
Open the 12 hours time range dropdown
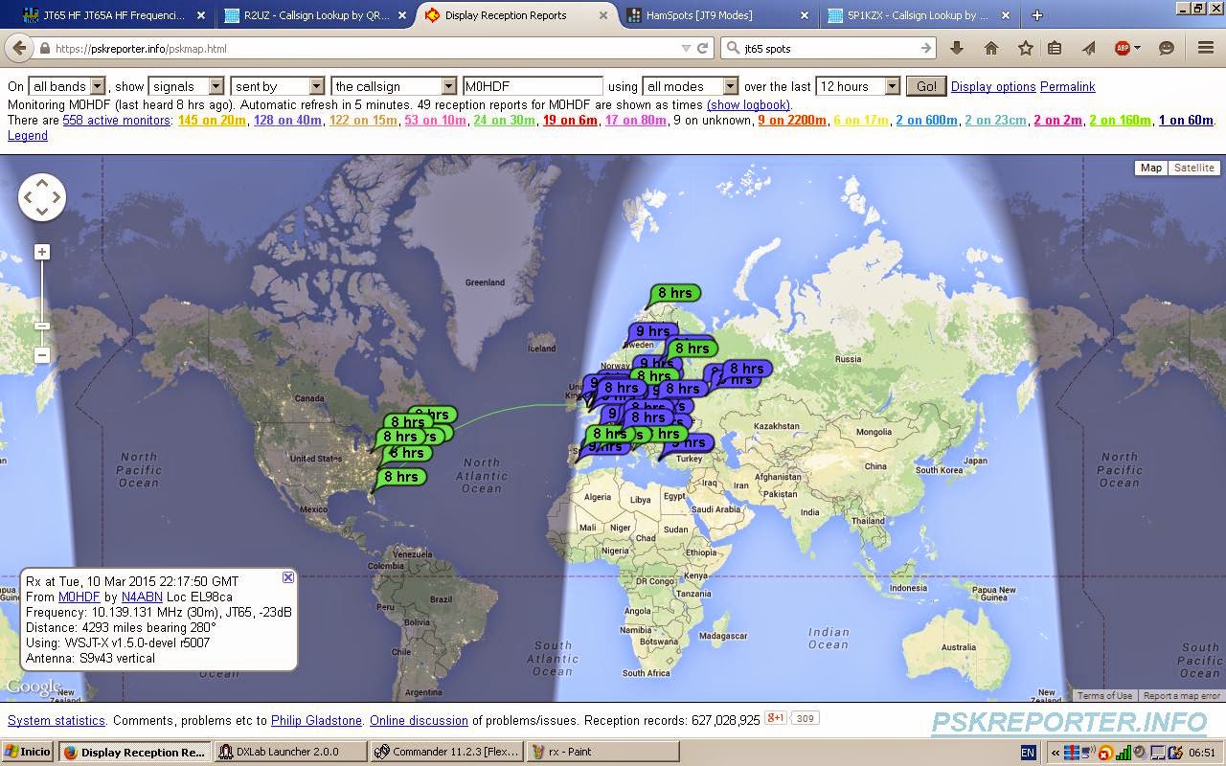pos(857,86)
